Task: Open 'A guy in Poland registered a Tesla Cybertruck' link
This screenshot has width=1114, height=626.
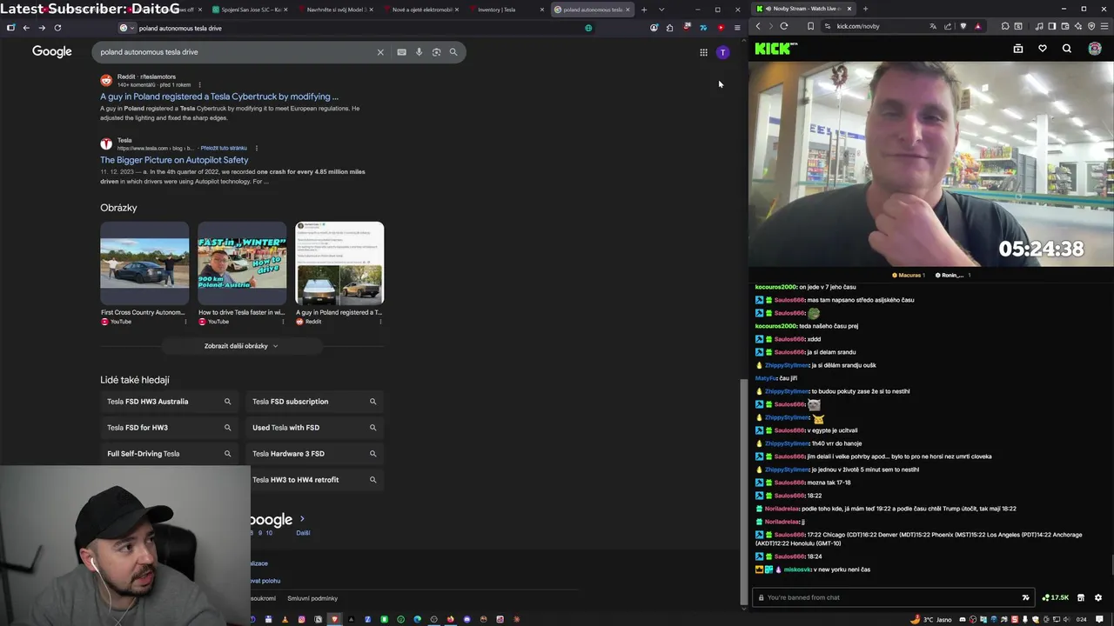Action: point(219,97)
